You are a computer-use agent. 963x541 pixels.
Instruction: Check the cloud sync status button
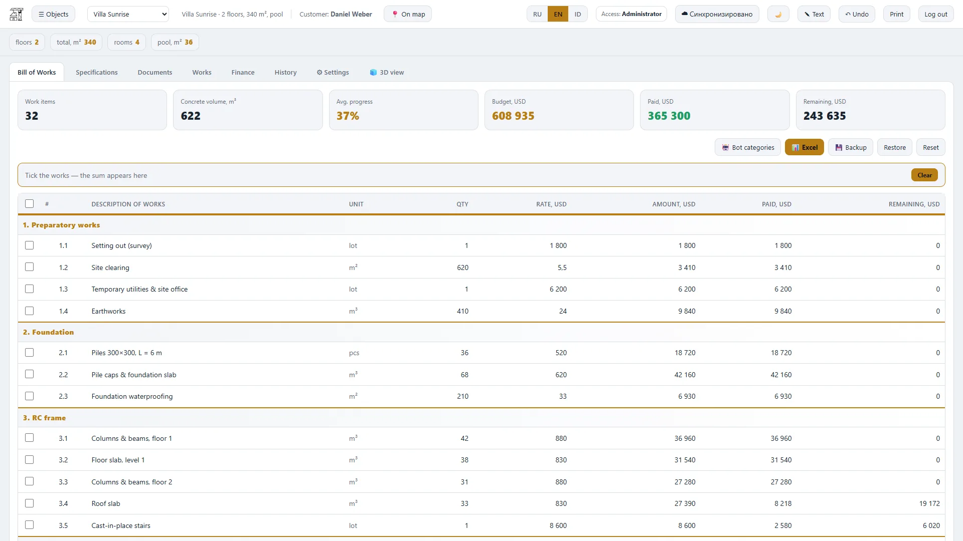tap(717, 14)
